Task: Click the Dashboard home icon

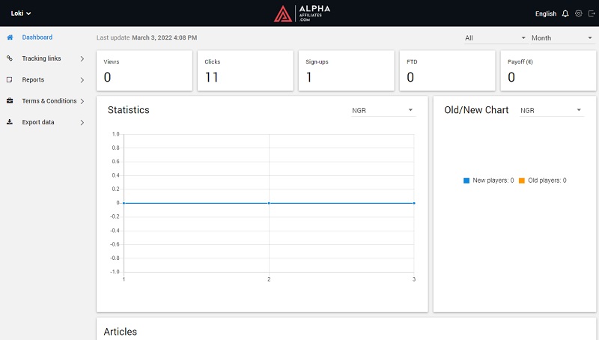Action: point(10,37)
